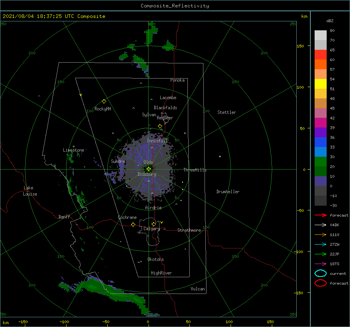Click the red forecast ellipse legend icon
This screenshot has width=350, height=327.
320,283
